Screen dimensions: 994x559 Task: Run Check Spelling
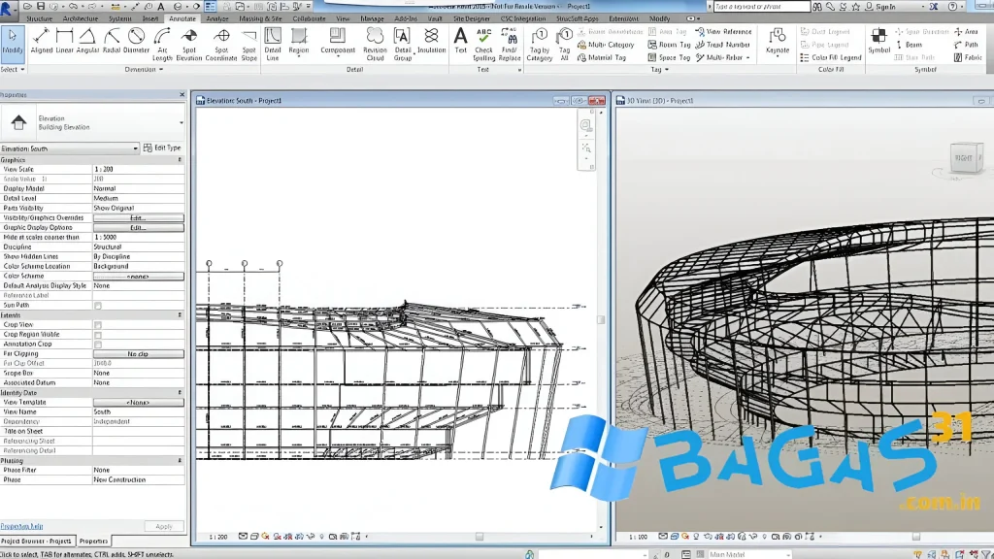pos(483,45)
